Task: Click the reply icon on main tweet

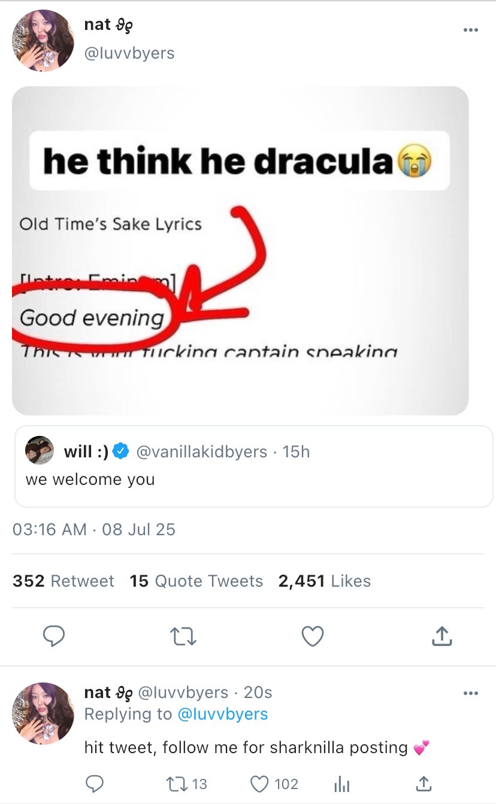Action: [54, 636]
